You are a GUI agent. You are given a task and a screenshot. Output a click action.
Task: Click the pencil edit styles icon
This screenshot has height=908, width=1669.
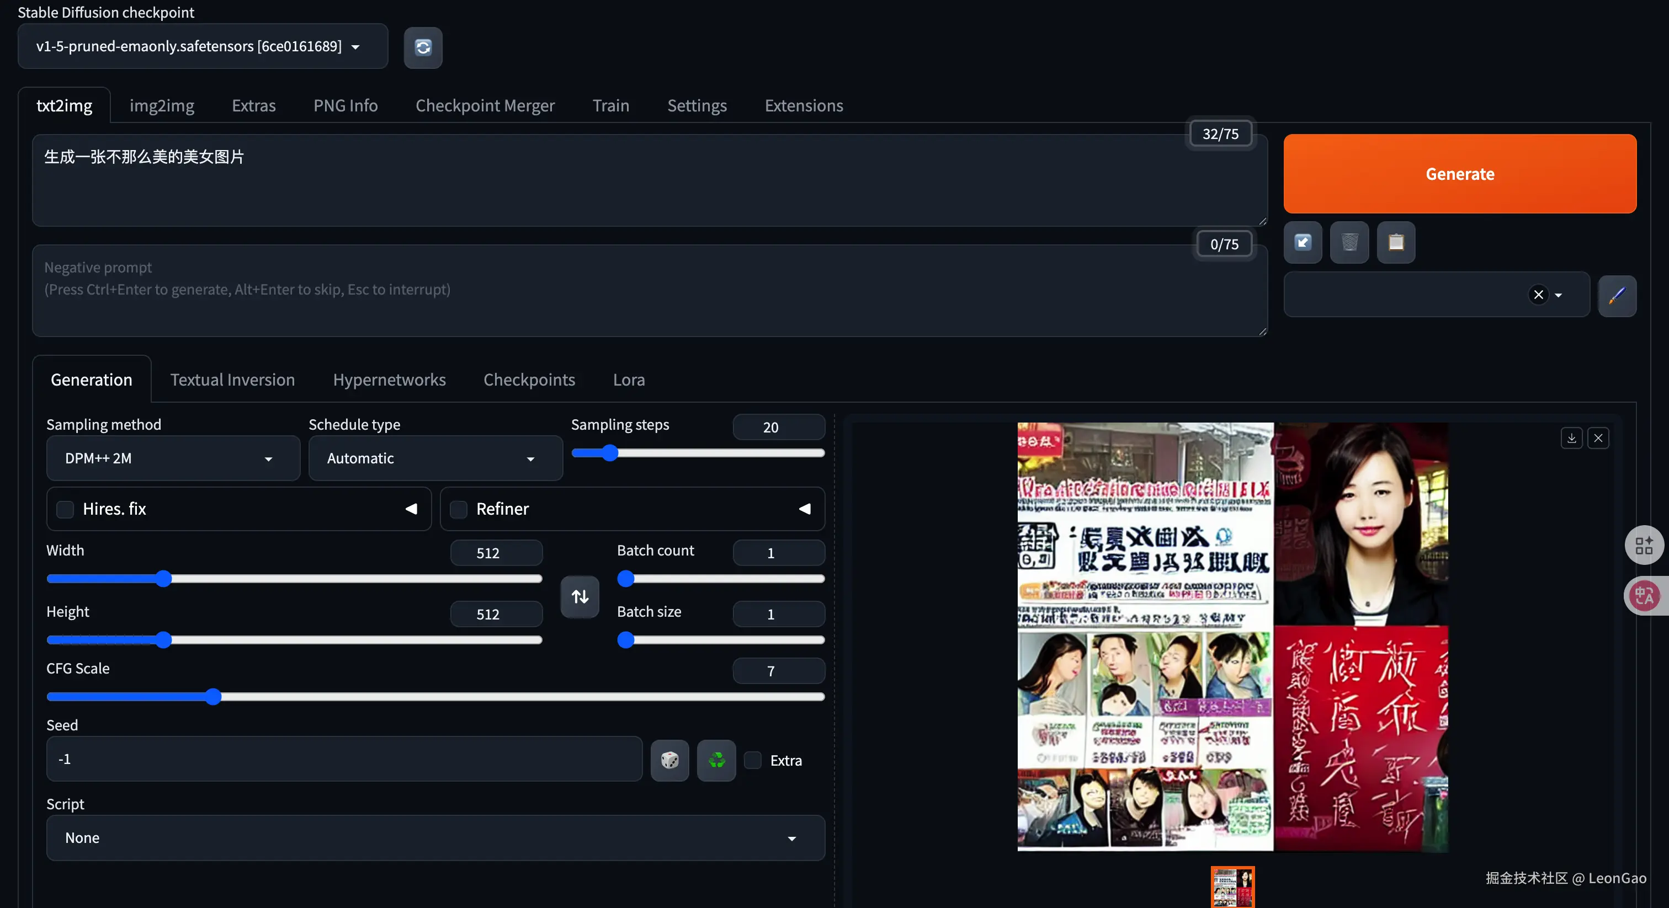point(1617,295)
